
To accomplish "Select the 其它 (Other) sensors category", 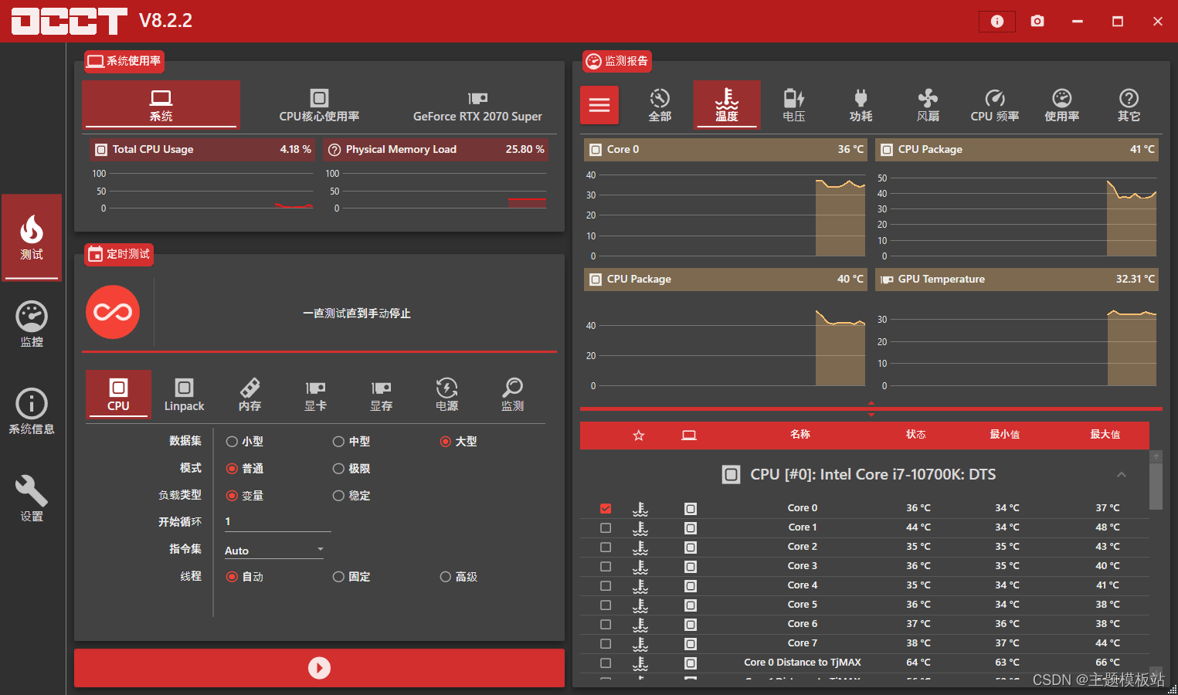I will (x=1129, y=105).
